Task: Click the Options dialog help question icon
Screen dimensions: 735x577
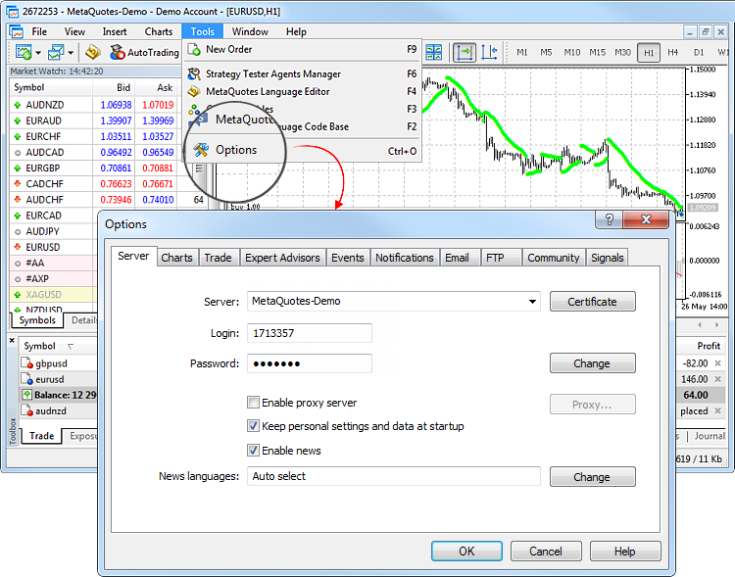Action: tap(609, 219)
